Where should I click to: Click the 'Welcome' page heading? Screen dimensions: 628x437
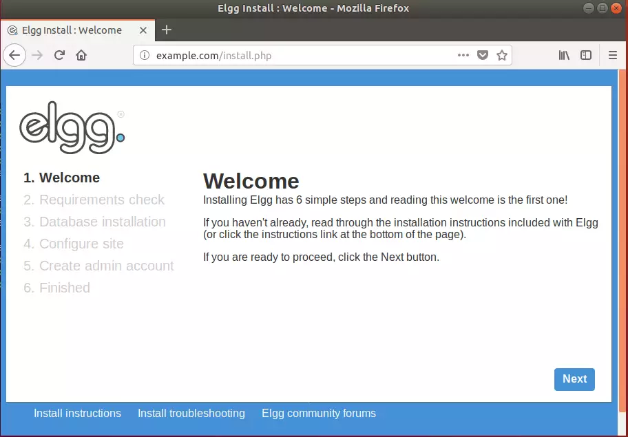[x=251, y=181]
